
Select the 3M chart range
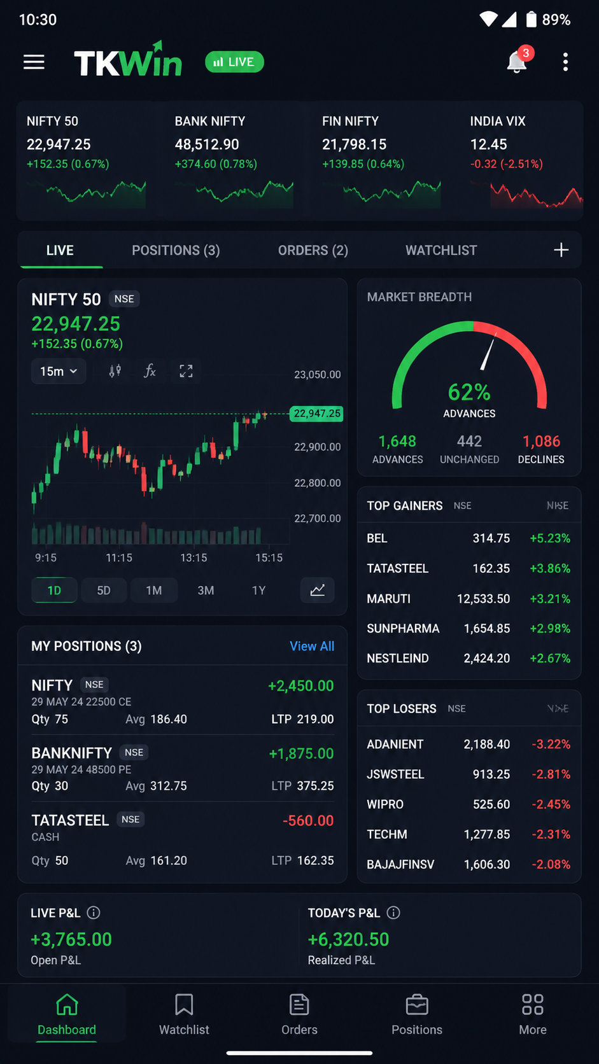[x=206, y=590]
